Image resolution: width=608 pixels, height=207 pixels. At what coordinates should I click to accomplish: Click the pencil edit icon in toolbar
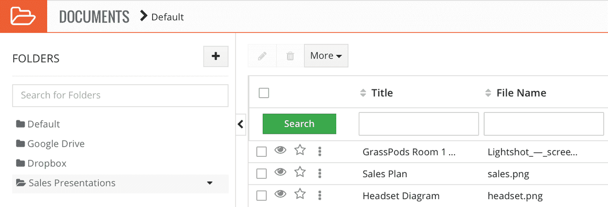click(262, 56)
